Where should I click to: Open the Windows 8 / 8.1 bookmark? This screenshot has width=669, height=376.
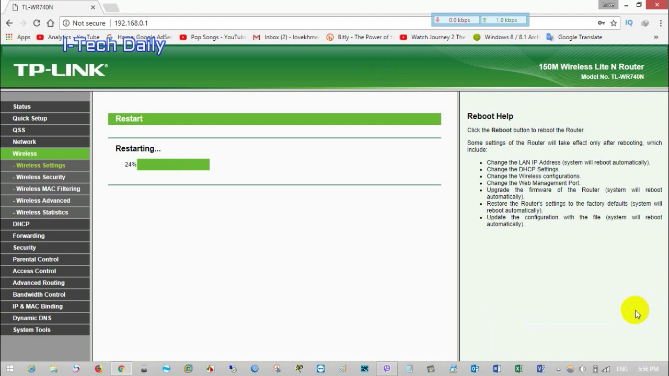click(x=506, y=37)
